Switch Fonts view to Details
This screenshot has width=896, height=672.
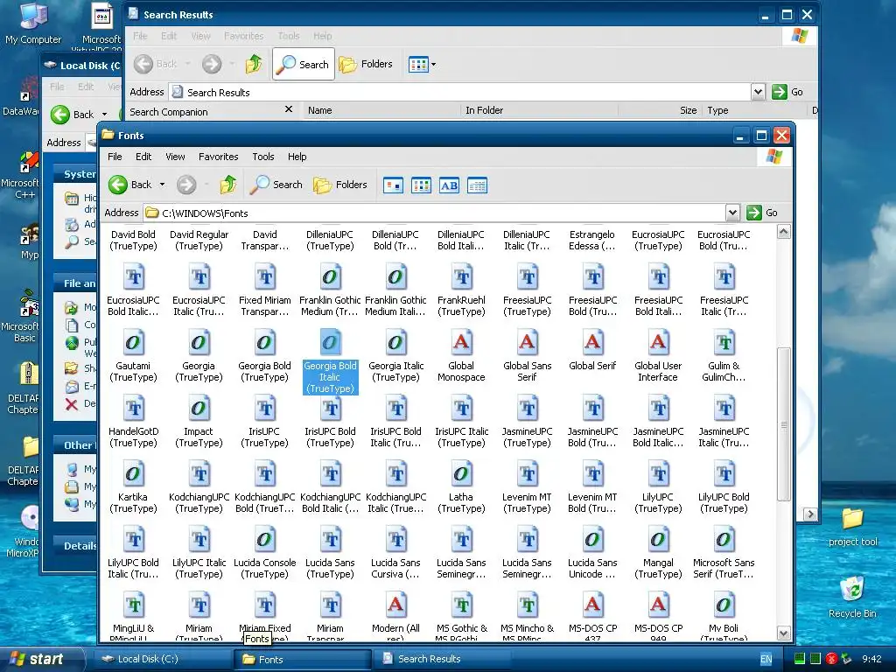(x=477, y=185)
